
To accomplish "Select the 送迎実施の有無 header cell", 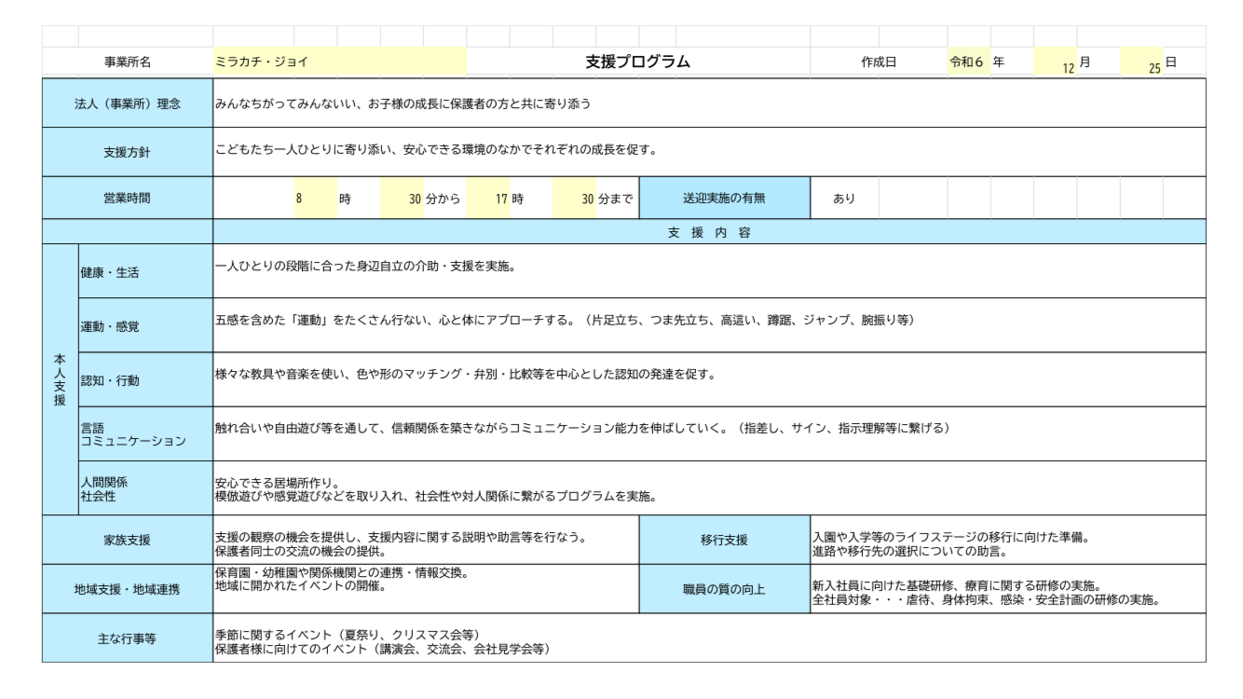I will click(725, 197).
